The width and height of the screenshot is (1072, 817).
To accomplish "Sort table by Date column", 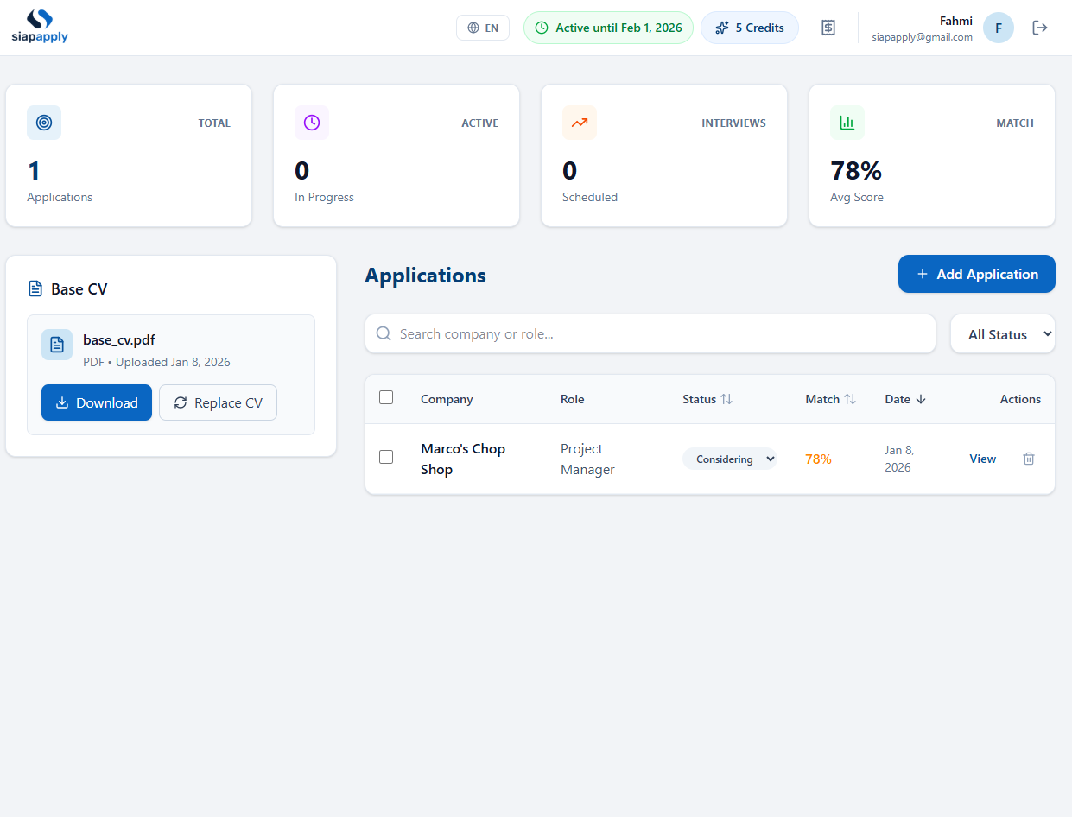I will [x=905, y=399].
